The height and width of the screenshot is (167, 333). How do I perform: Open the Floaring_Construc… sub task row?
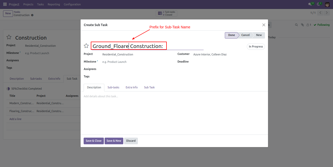[x=43, y=111]
